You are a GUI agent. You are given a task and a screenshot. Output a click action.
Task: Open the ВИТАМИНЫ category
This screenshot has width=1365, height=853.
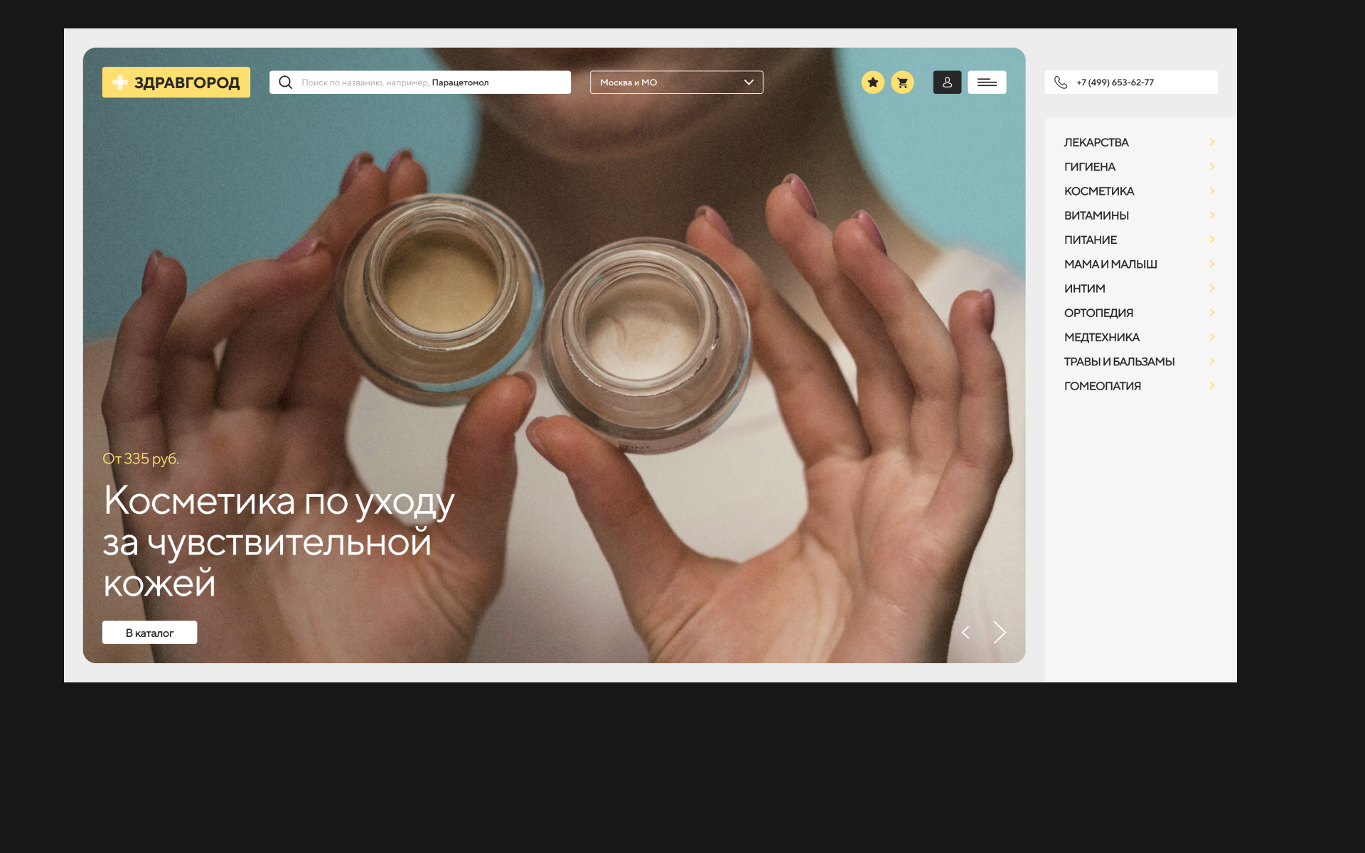(1096, 215)
